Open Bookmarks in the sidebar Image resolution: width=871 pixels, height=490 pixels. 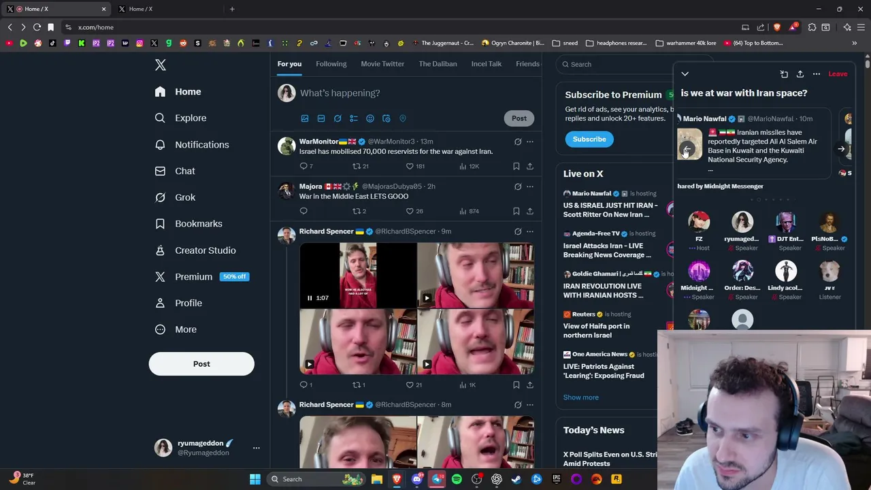tap(188, 223)
